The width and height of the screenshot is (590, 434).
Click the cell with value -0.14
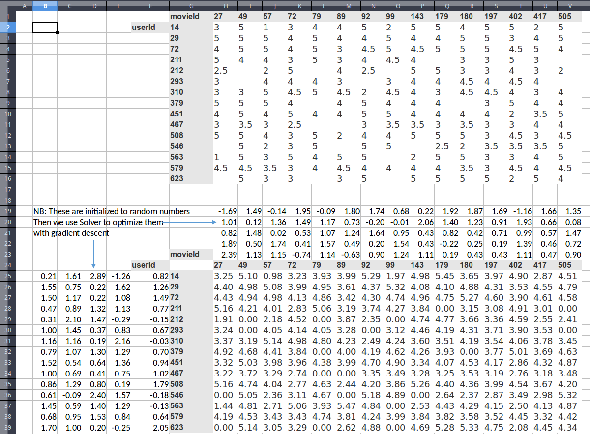tap(275, 211)
